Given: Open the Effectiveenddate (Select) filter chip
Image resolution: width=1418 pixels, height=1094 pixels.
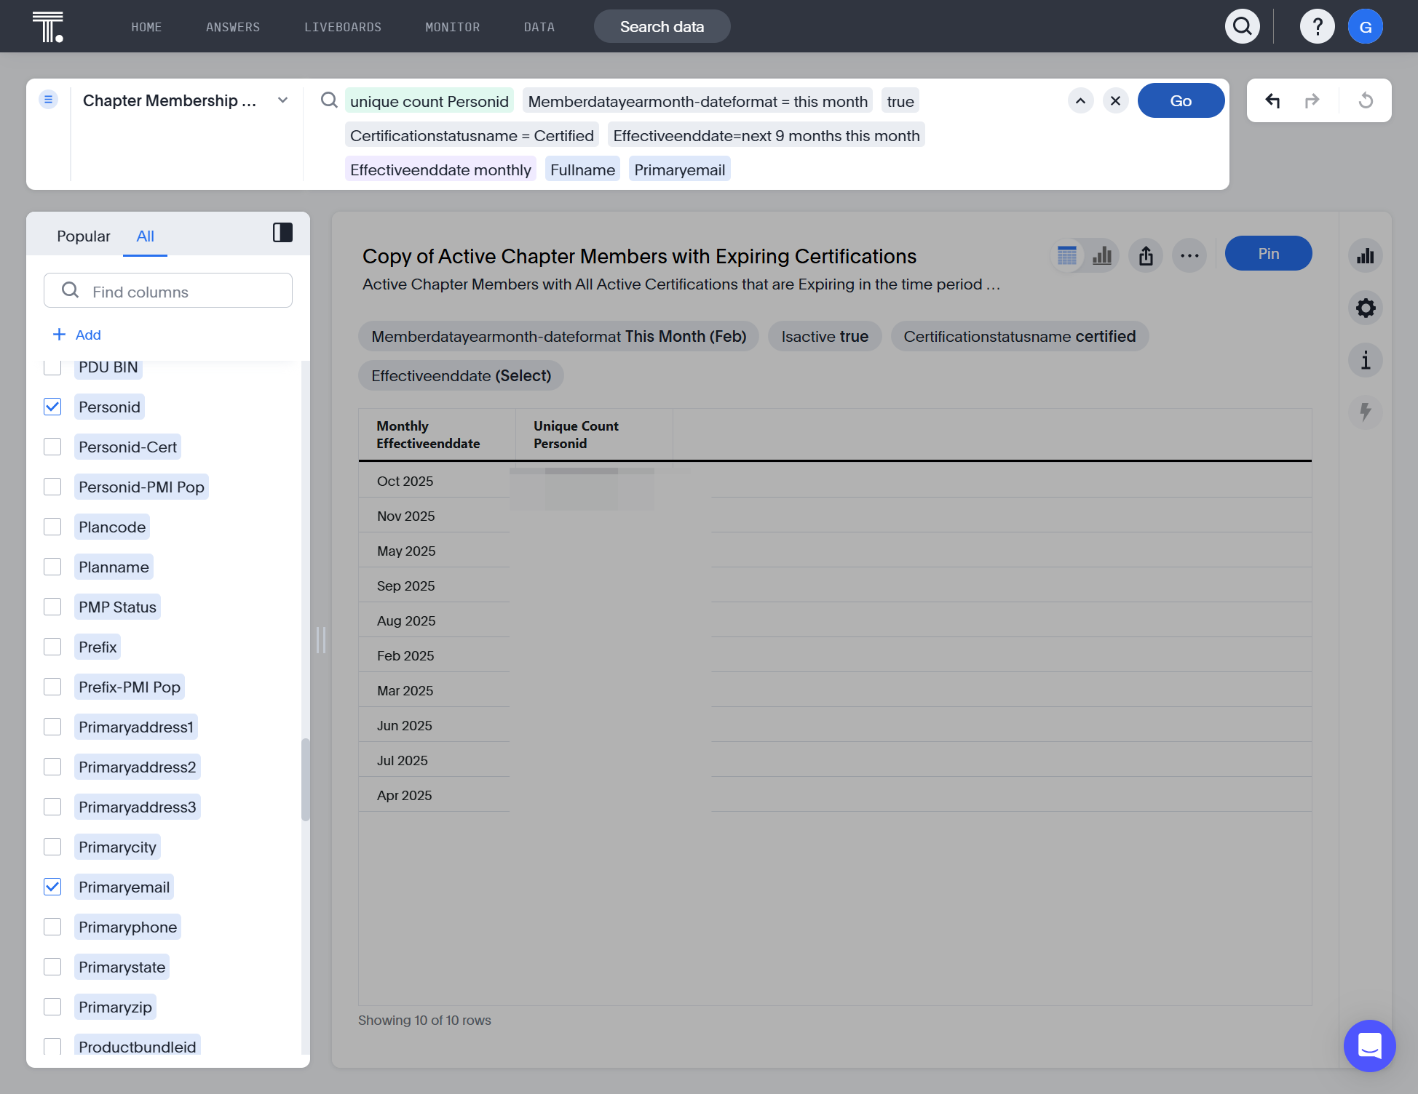Looking at the screenshot, I should point(461,376).
